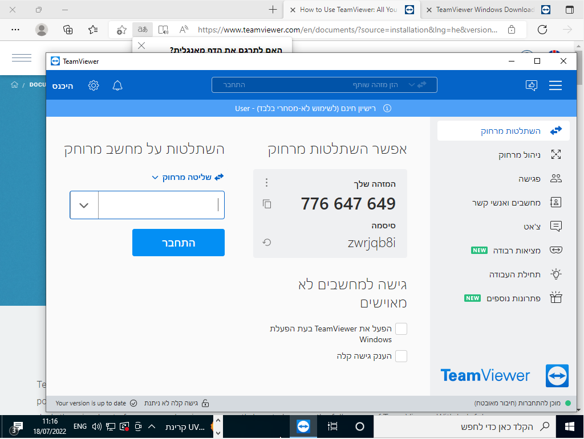Switch to How to Use TeamViewer browser tab

click(351, 10)
